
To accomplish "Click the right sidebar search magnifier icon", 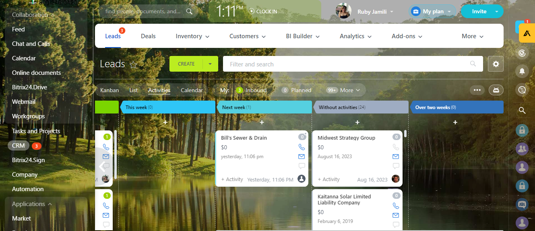I will [522, 110].
